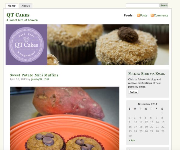Click the tagline A sweet bite of heaven
Screen dimensions: 180x150
(22, 20)
